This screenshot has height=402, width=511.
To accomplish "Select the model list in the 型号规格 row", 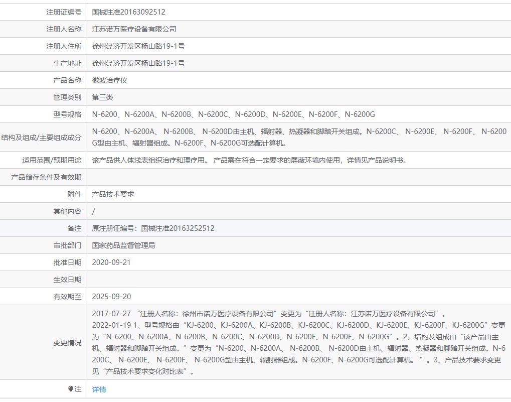I will (x=233, y=114).
